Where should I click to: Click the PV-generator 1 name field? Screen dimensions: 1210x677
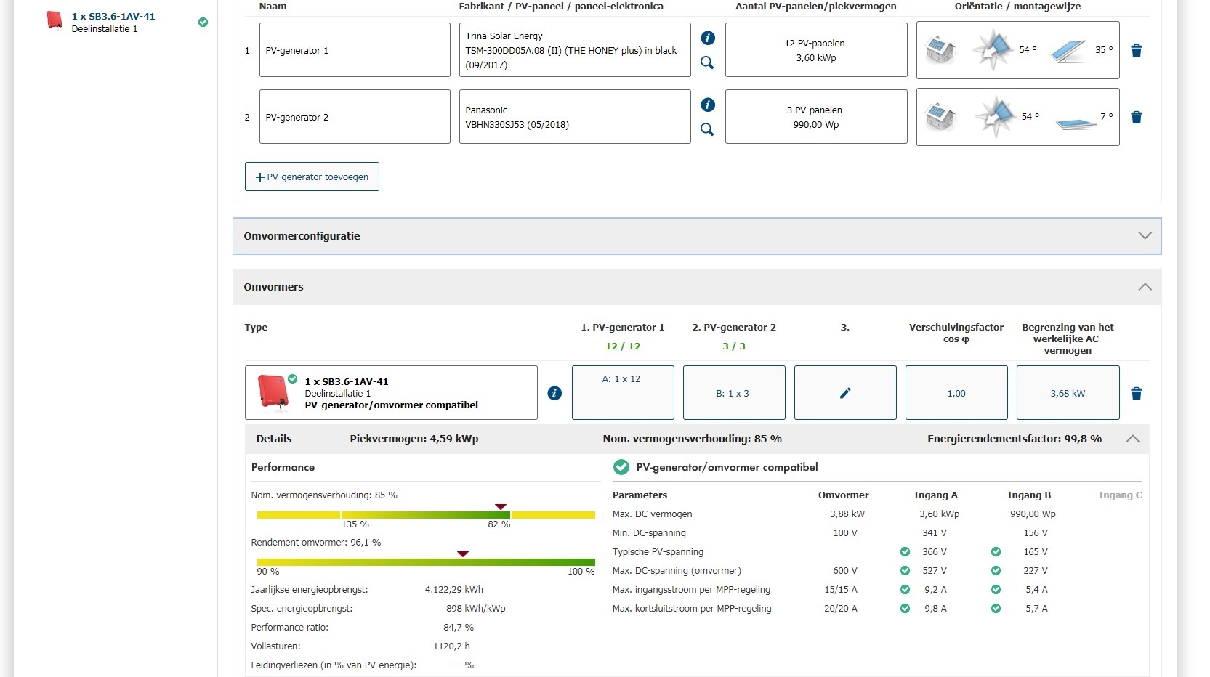point(355,50)
